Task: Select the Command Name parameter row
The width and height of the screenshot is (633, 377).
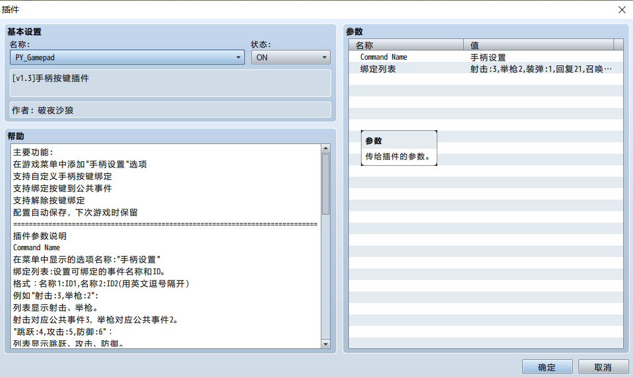Action: point(486,57)
